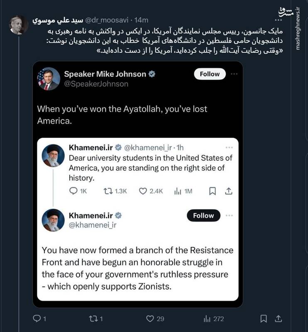The height and width of the screenshot is (332, 308).
Task: Open view count analytics showing 1M views
Action: [177, 190]
